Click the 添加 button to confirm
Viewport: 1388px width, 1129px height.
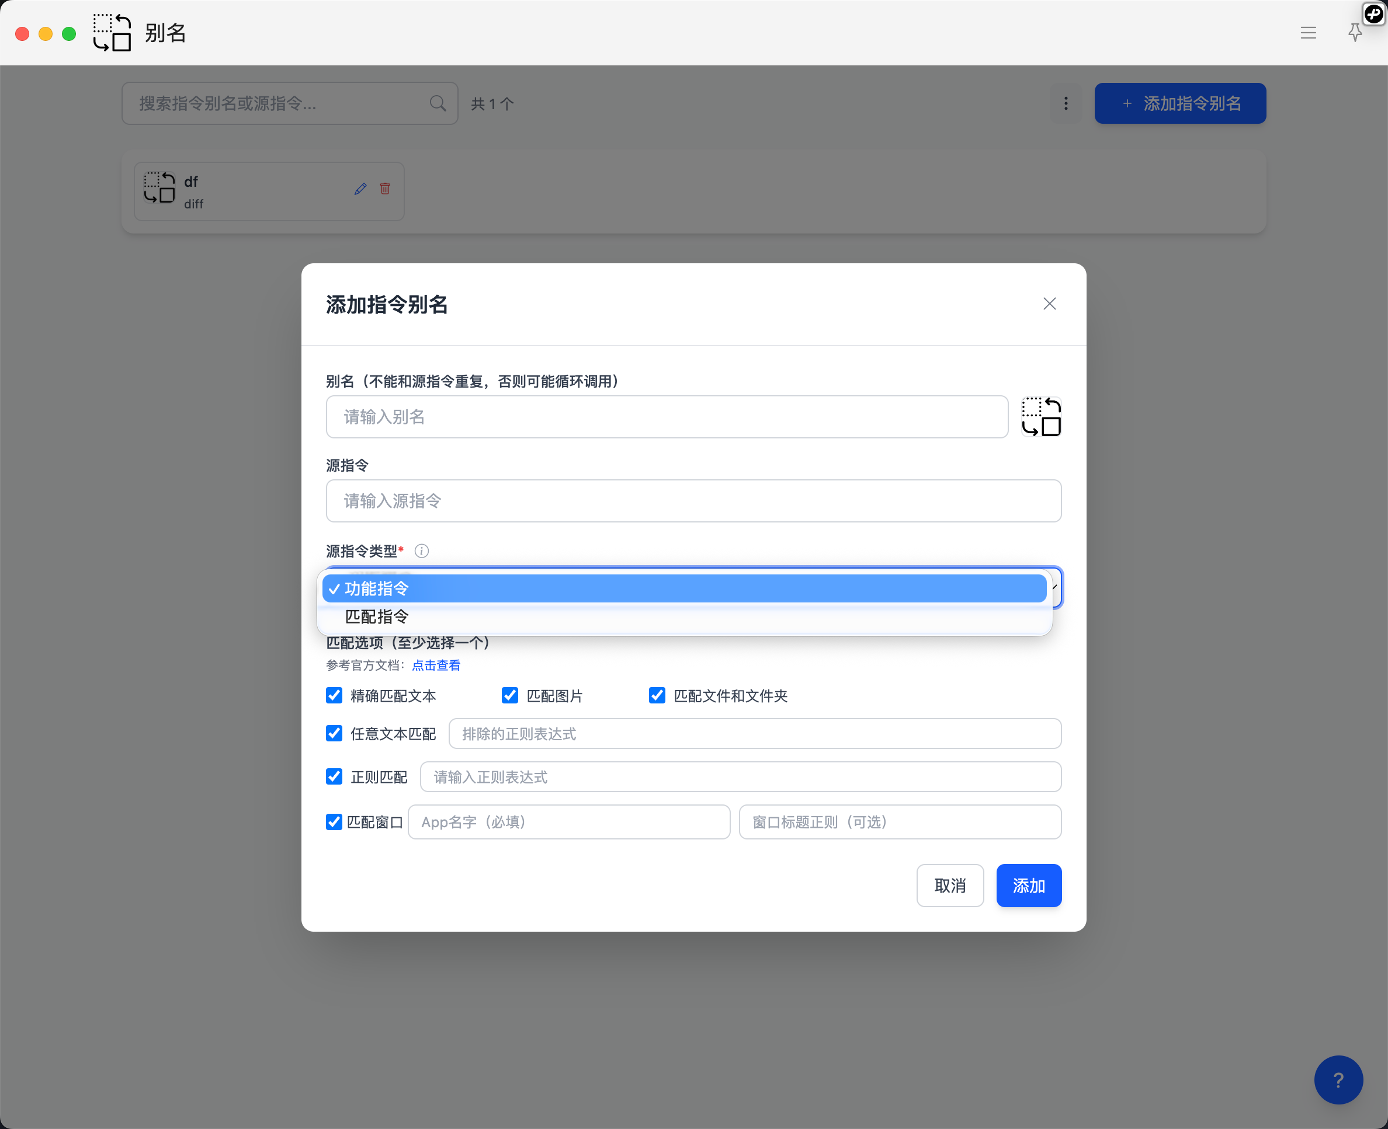[1028, 885]
